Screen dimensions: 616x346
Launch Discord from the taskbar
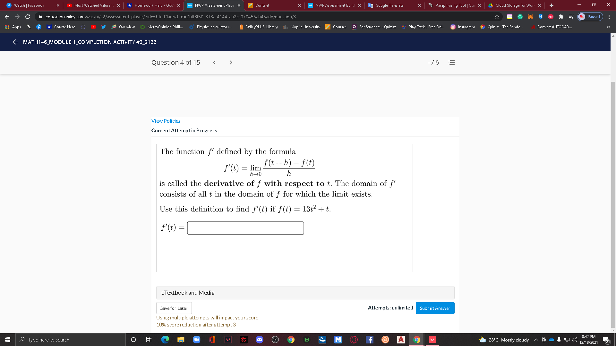[x=260, y=340]
